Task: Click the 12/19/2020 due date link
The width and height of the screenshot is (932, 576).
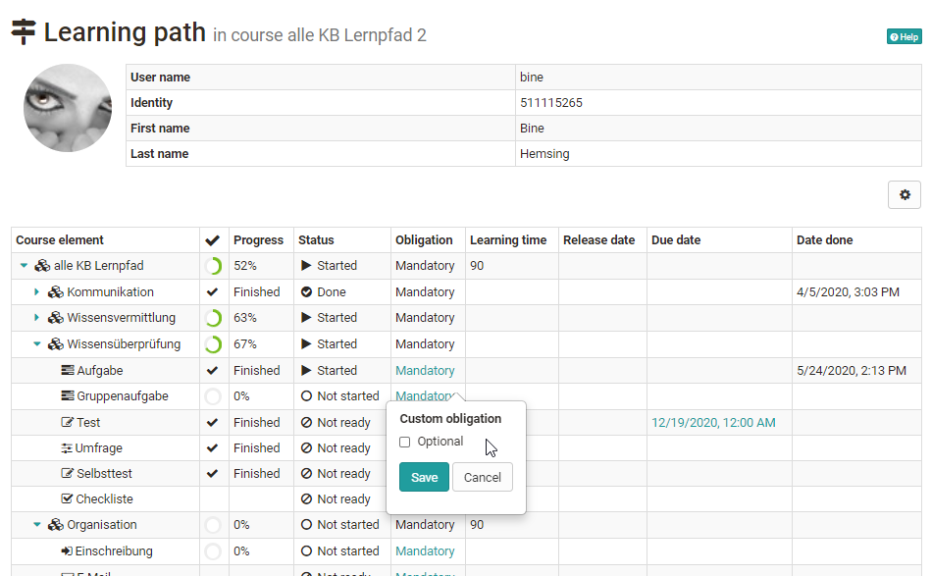Action: tap(713, 423)
